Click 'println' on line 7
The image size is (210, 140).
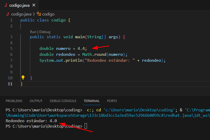click(x=74, y=60)
